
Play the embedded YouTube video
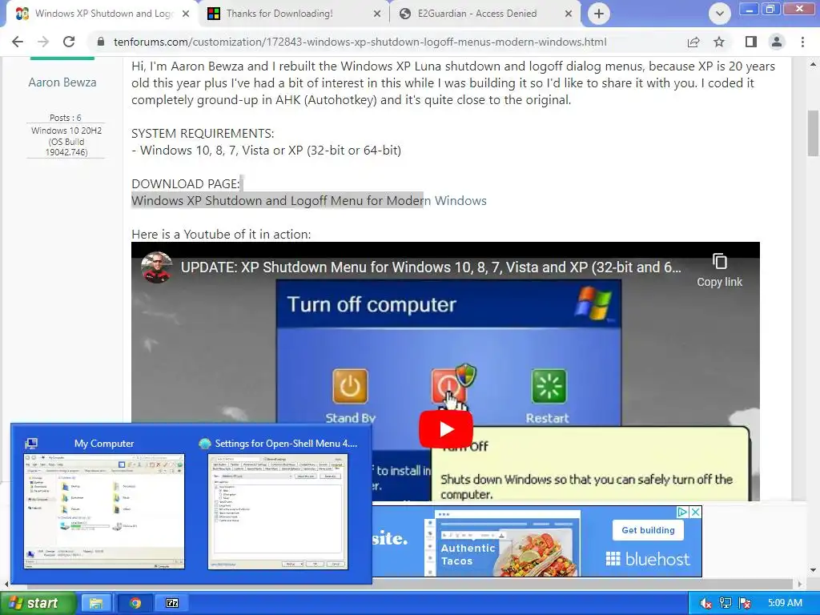[445, 429]
